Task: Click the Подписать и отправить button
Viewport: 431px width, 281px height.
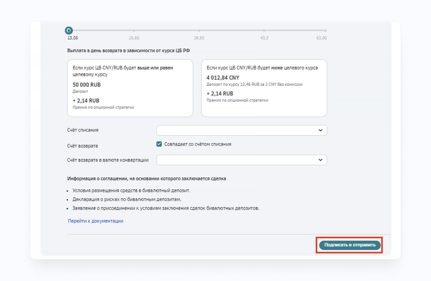Action: (x=350, y=245)
